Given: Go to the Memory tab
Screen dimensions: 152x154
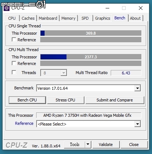Looking at the screenshot, I should [68, 18].
